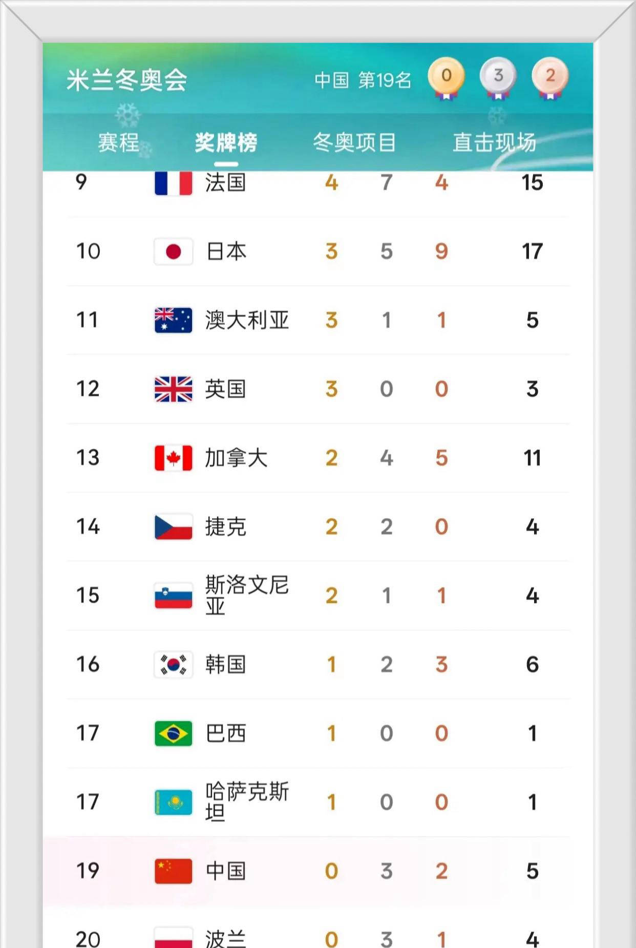Open the 斯洛文尼亚 country name
Screen dimensions: 636x948
point(247,595)
